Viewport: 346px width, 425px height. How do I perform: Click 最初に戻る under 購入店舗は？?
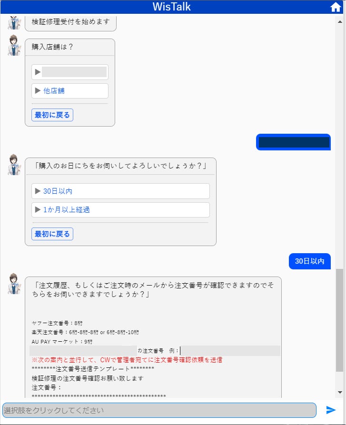pyautogui.click(x=52, y=115)
